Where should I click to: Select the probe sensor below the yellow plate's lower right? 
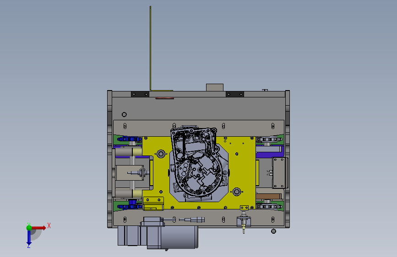click(x=244, y=222)
